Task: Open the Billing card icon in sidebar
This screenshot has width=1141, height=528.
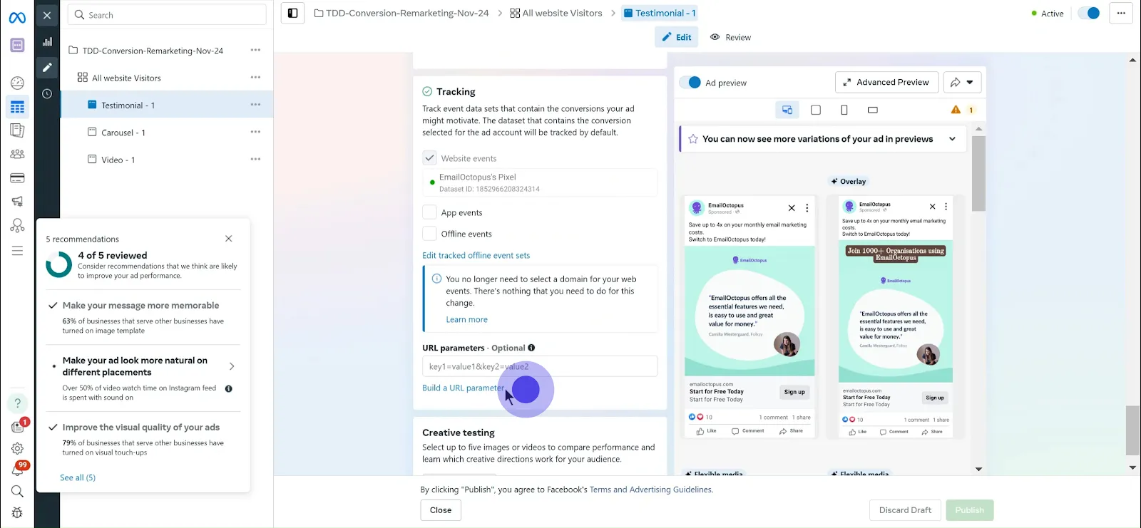Action: pos(17,178)
